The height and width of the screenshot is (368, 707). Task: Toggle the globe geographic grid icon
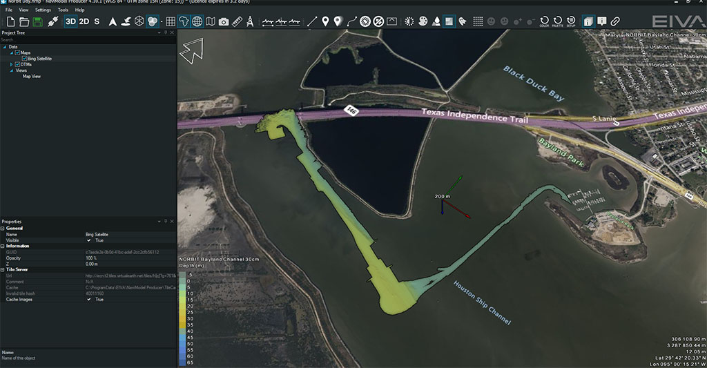(x=197, y=22)
